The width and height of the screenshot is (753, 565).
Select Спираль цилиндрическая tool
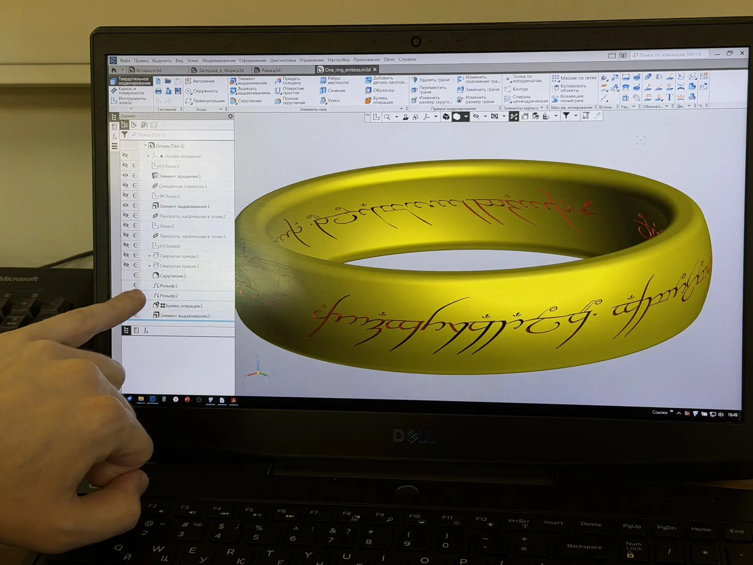pos(526,99)
